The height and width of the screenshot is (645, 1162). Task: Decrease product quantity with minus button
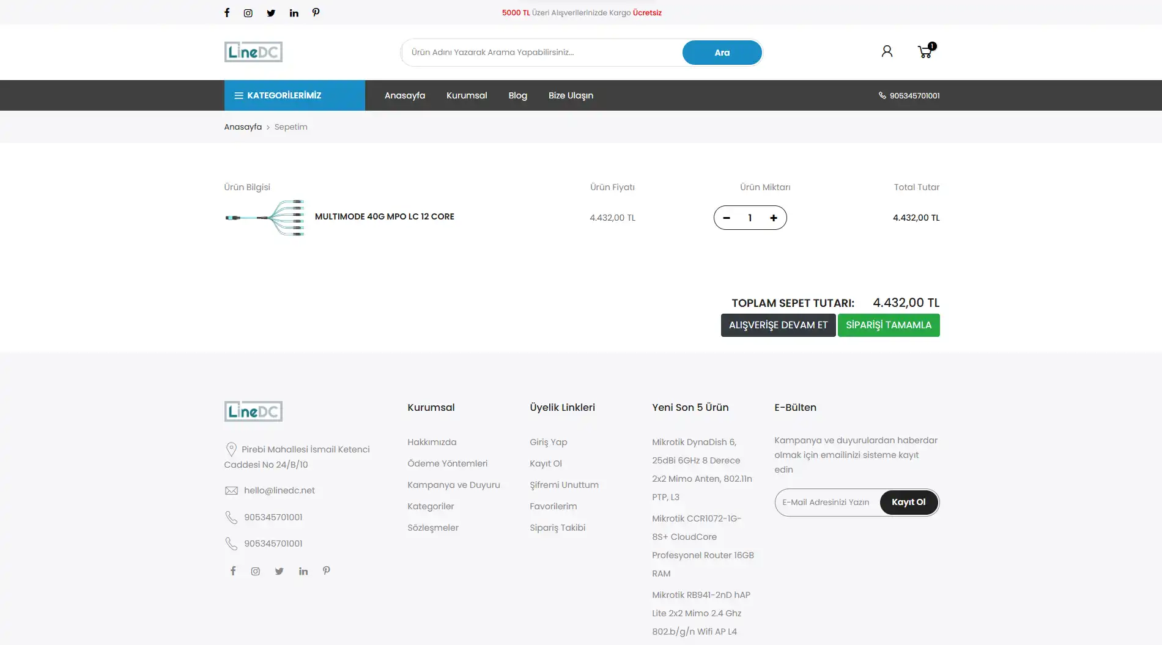pos(727,218)
